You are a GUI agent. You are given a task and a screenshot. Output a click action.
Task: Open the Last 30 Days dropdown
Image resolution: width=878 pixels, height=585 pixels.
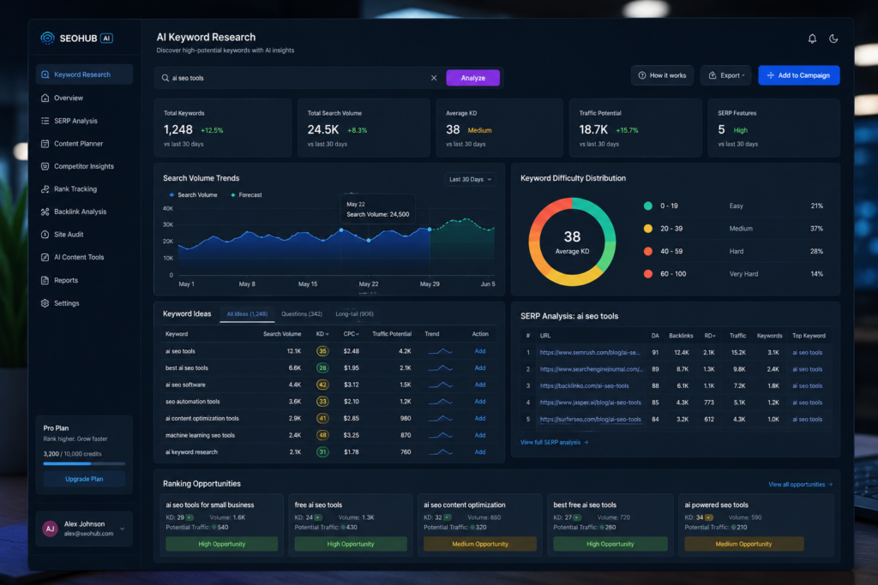(471, 180)
